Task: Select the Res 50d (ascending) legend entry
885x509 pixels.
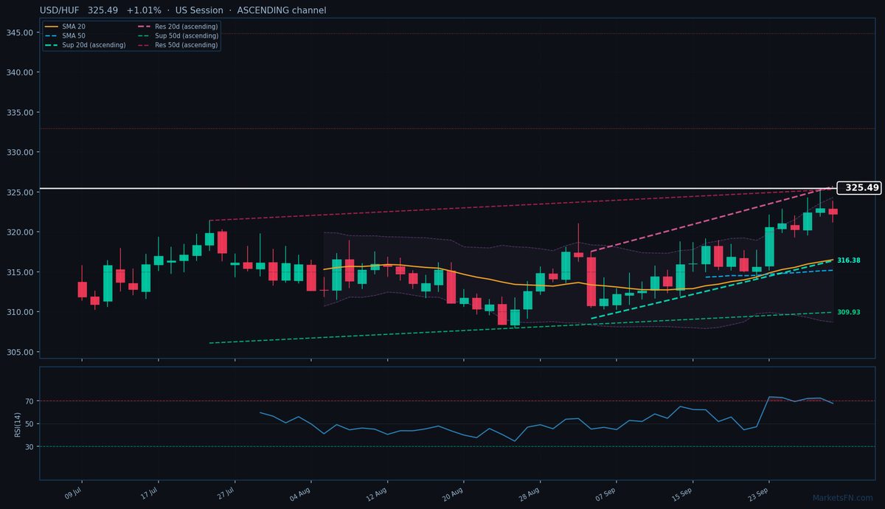Action: [178, 45]
